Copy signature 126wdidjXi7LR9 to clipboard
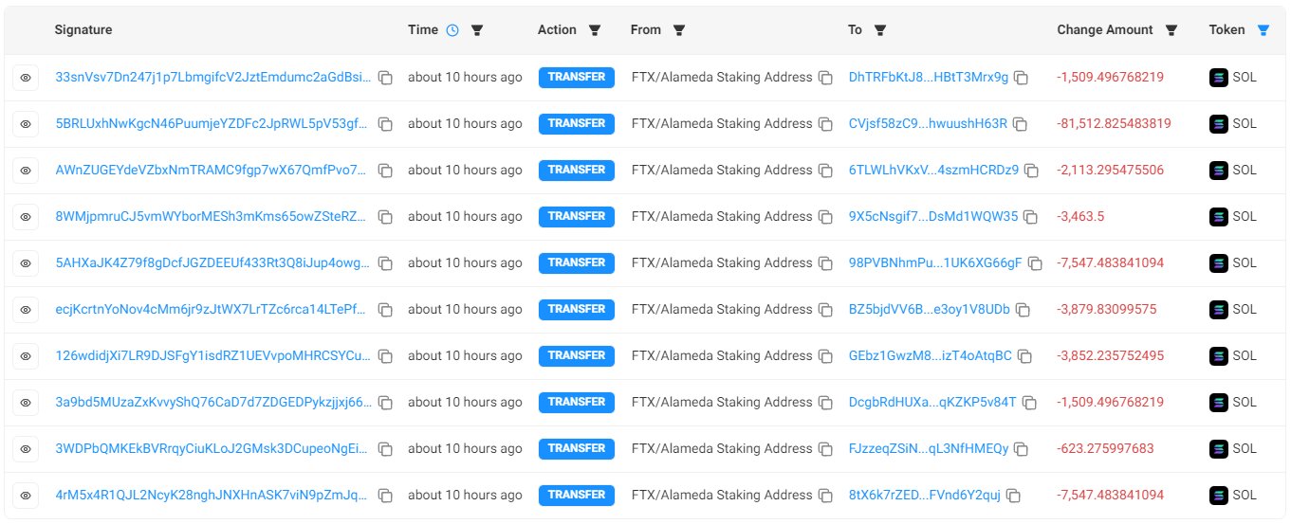The image size is (1291, 524). (x=385, y=356)
